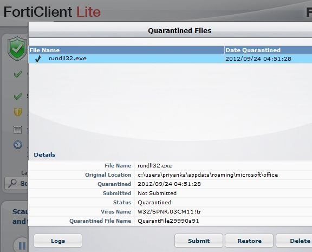The width and height of the screenshot is (312, 252).
Task: Click the checkmark icon beside rundll32.exe row
Action: (38, 59)
